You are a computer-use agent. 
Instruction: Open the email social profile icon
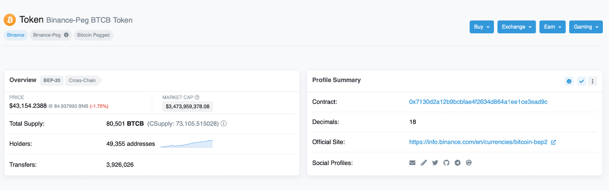[x=413, y=163]
